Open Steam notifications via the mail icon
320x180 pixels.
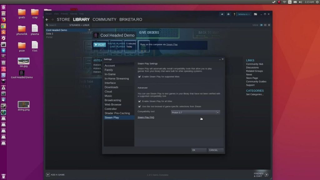click(228, 14)
